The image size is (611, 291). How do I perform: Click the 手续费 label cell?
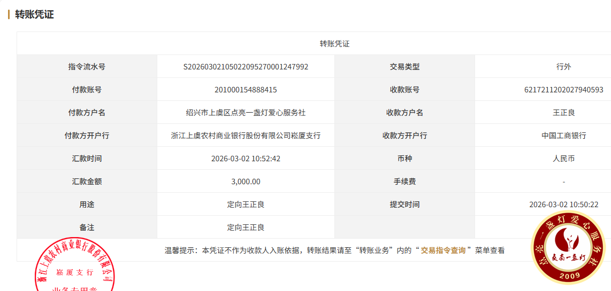[404, 182]
